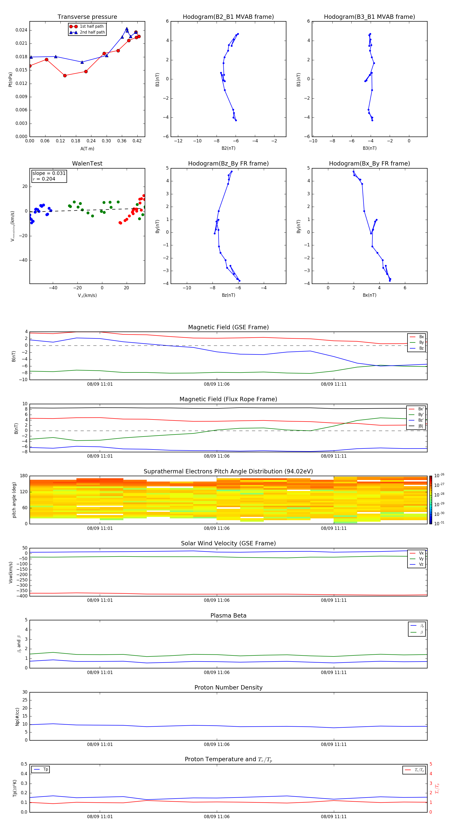Click the 'Np(#/cc)' y-axis label
The height and width of the screenshot is (839, 457).
tap(17, 716)
